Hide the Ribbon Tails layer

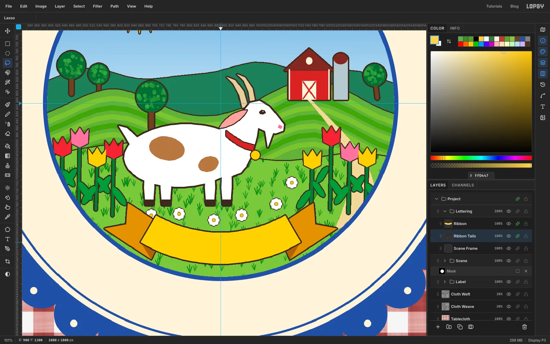[x=509, y=236]
